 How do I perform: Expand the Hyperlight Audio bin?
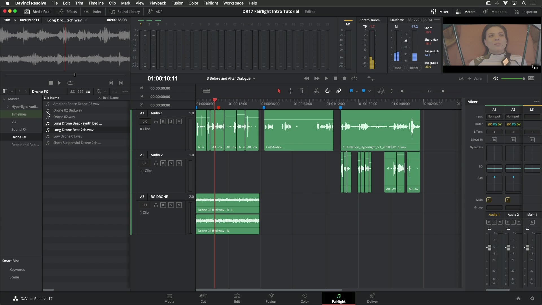click(x=8, y=107)
